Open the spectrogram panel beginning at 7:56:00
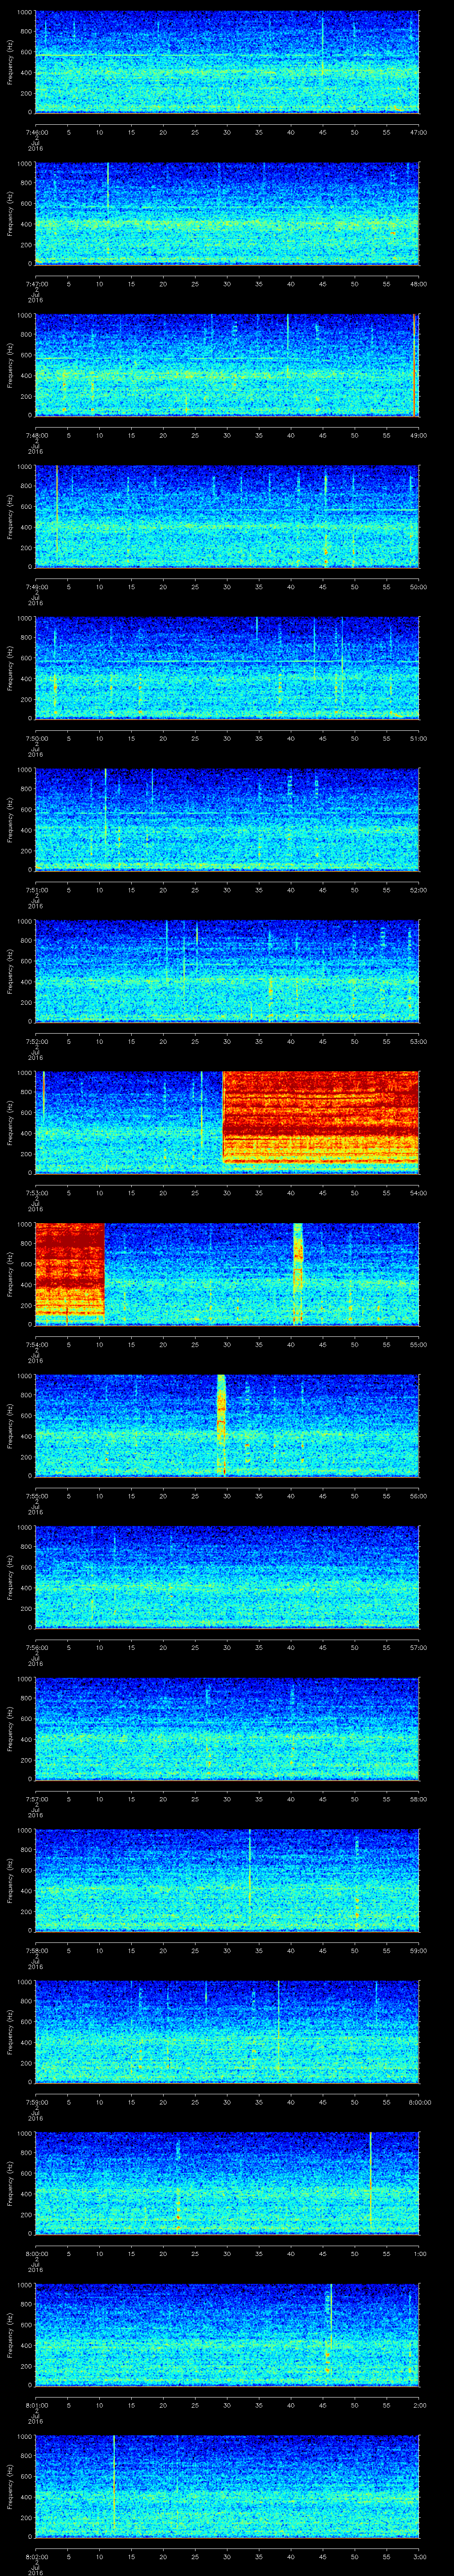Viewport: 454px width, 2576px height. point(227,1577)
